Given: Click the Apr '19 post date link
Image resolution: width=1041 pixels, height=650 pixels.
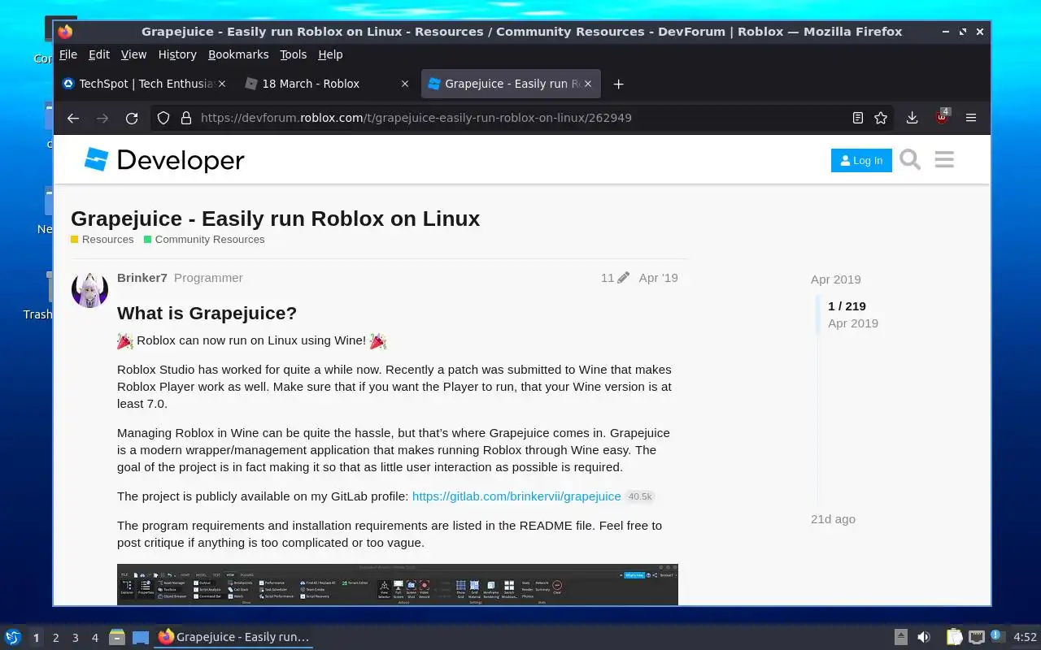Looking at the screenshot, I should pyautogui.click(x=658, y=278).
